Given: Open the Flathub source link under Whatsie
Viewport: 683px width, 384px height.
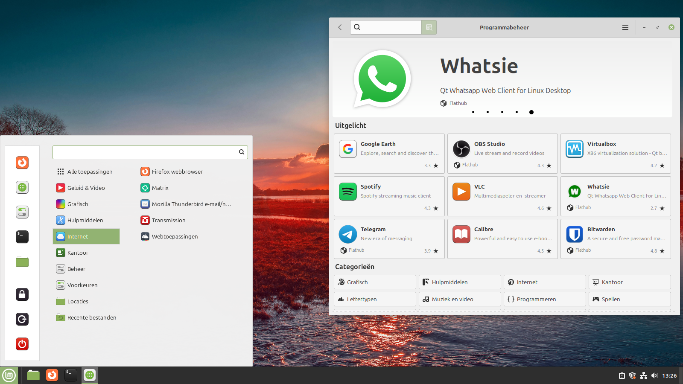Looking at the screenshot, I should [x=454, y=103].
